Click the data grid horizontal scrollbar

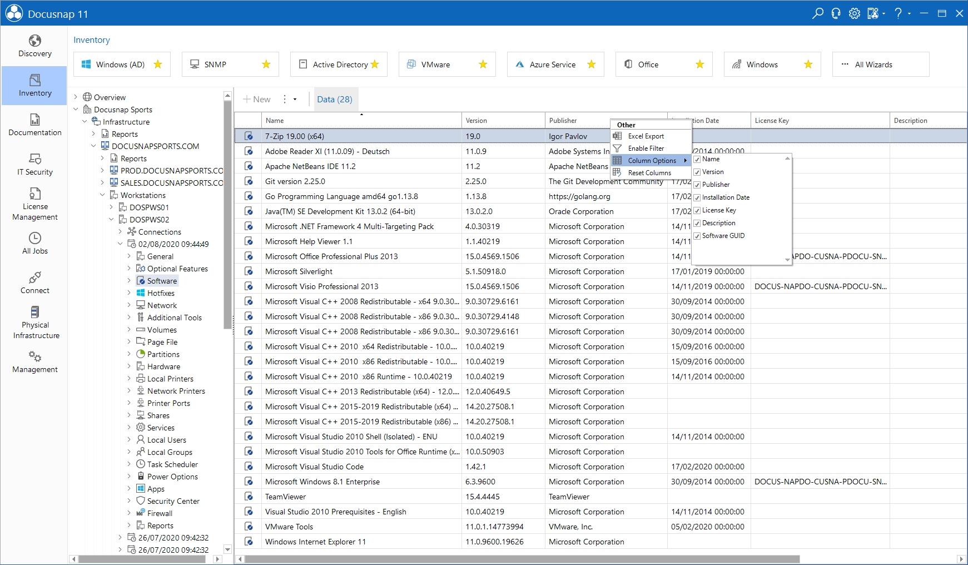tap(522, 559)
